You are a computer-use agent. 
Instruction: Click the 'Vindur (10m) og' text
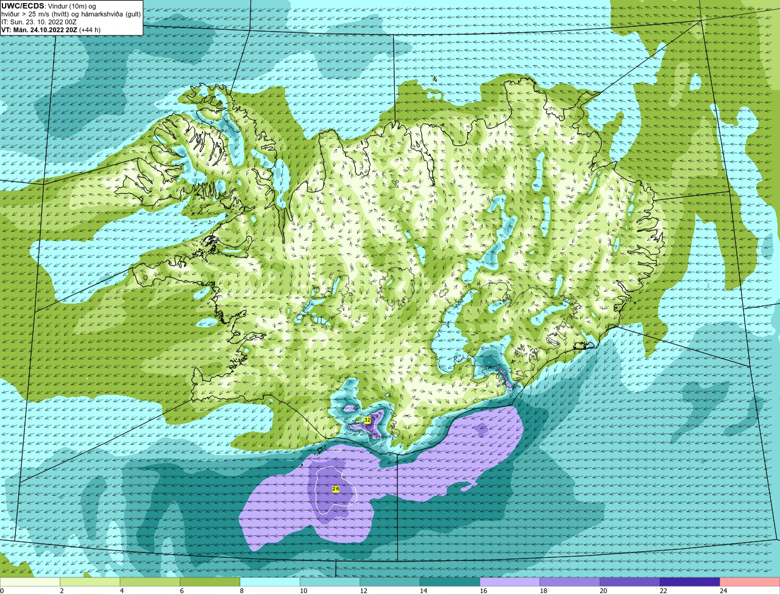coord(71,6)
